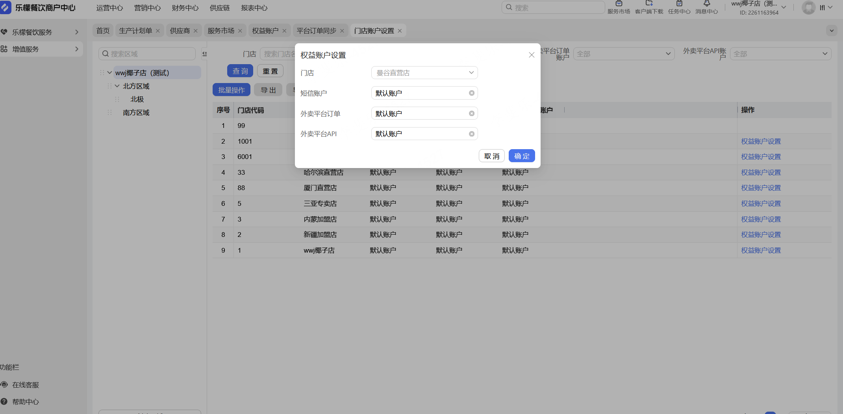This screenshot has width=843, height=414.
Task: Open the 营销中心 menu
Action: (x=148, y=8)
